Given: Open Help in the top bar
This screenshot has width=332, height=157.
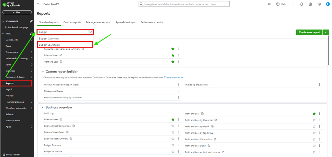Looking at the screenshot, I should (x=281, y=4).
